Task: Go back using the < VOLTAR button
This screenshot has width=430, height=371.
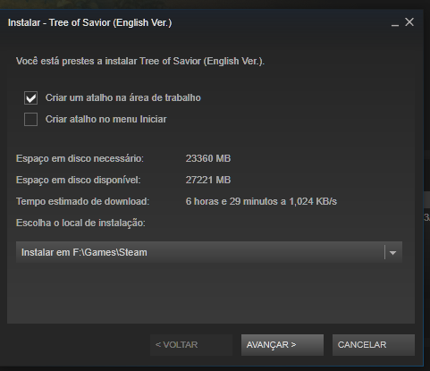Action: coord(191,345)
